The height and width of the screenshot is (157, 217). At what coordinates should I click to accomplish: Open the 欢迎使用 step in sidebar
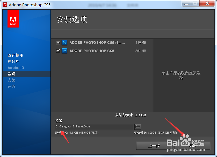(x=15, y=55)
